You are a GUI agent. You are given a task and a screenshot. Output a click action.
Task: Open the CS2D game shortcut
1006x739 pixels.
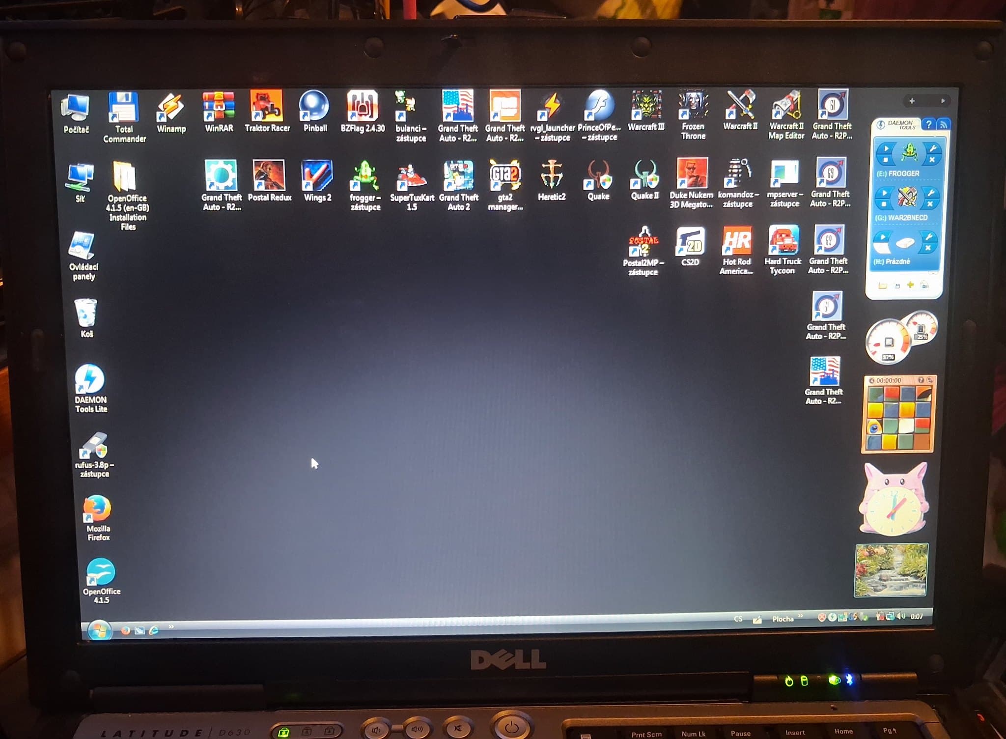click(x=690, y=246)
